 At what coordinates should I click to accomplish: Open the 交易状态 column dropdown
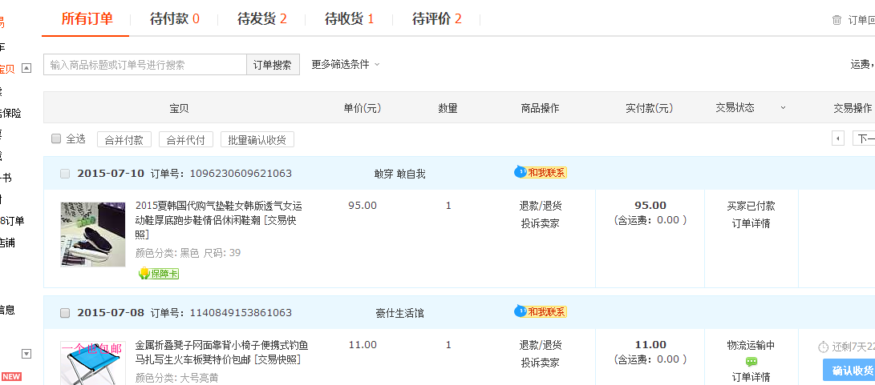783,108
